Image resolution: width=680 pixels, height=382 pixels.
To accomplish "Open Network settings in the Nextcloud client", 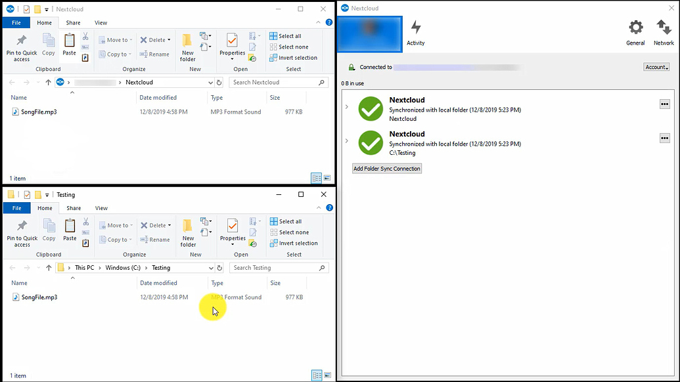I will click(664, 33).
